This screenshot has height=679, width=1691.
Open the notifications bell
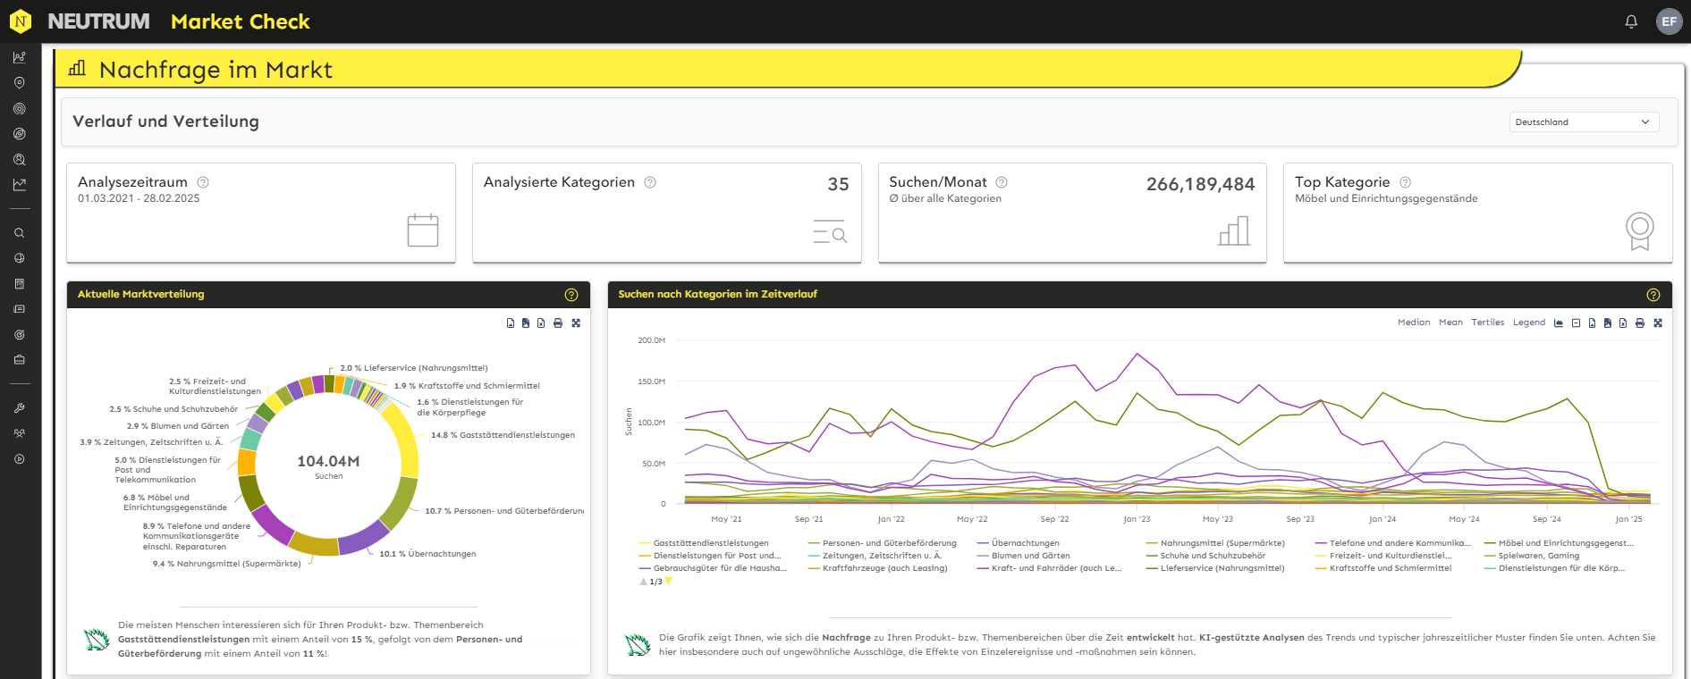point(1631,21)
